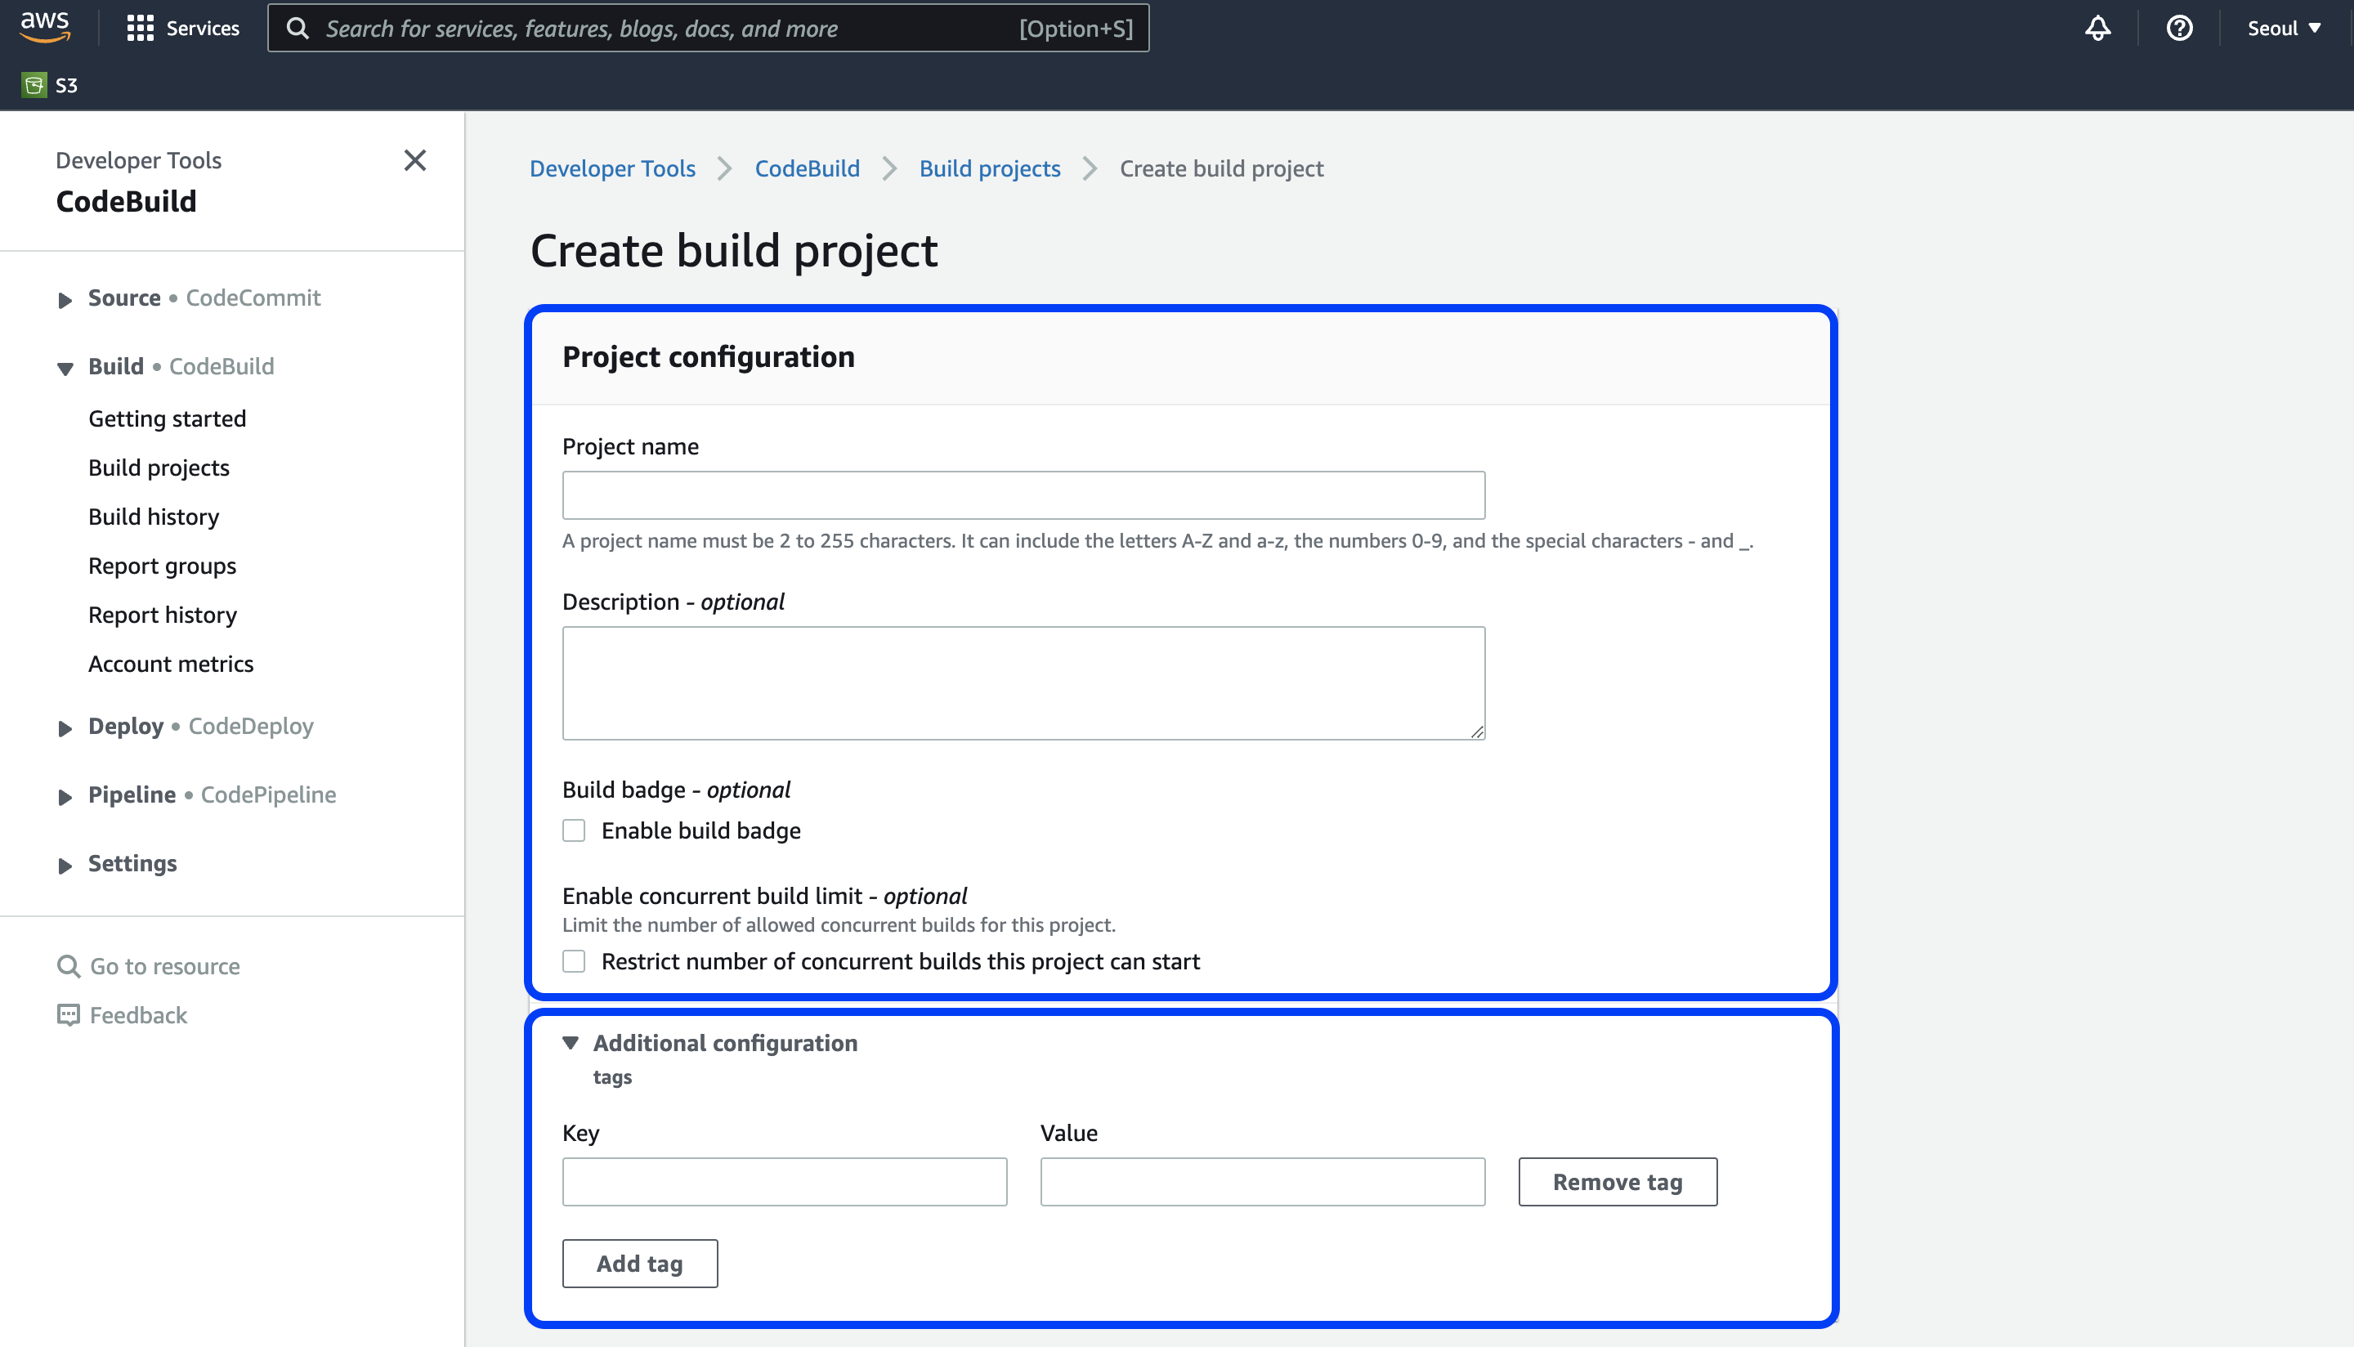This screenshot has width=2354, height=1347.
Task: Open Build history in sidebar
Action: [154, 517]
